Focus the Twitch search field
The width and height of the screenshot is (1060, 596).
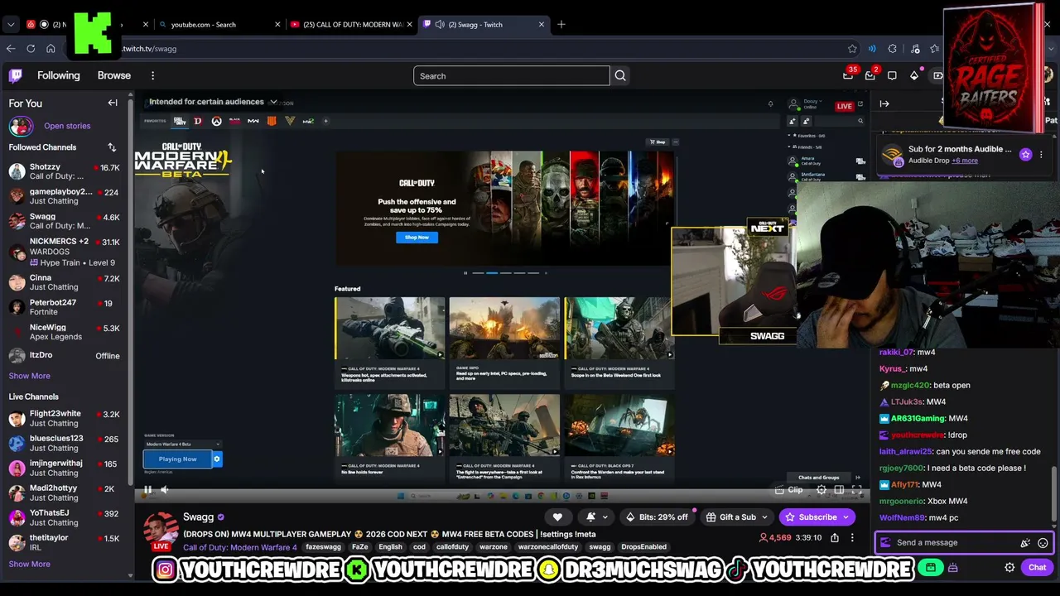click(x=512, y=76)
